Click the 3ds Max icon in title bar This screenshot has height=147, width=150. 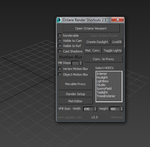[x=59, y=20]
